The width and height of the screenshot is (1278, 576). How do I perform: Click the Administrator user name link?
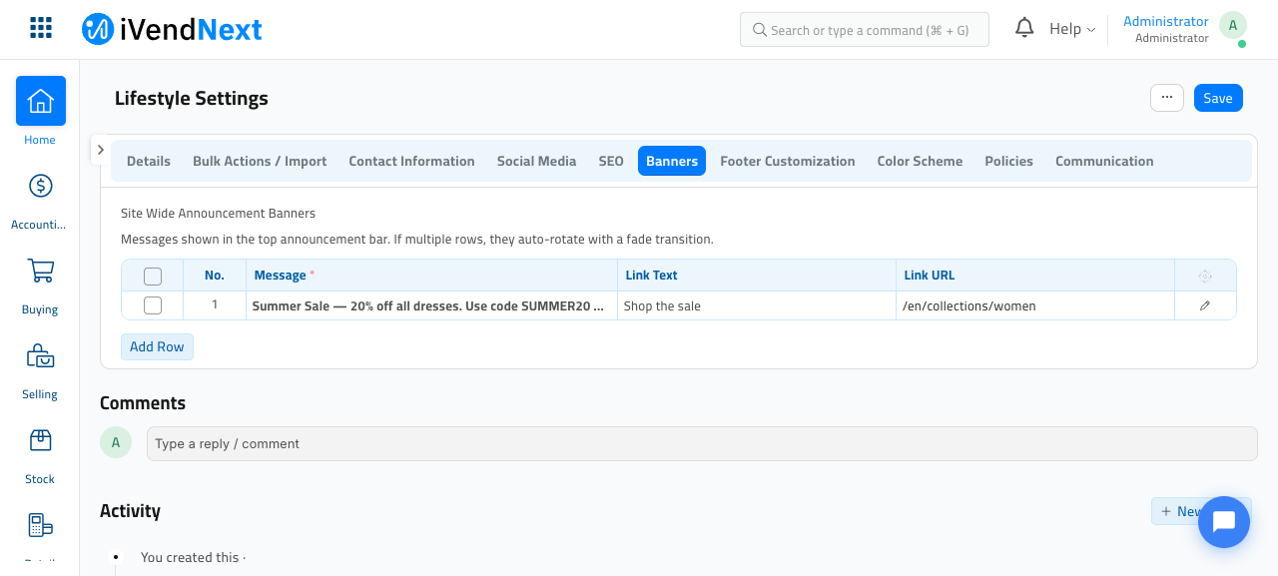[1165, 21]
